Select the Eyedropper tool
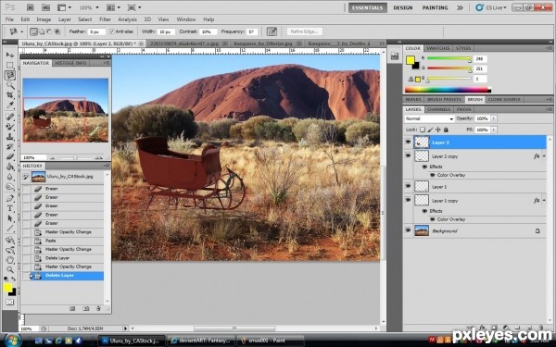This screenshot has height=347, width=556. tap(10, 105)
